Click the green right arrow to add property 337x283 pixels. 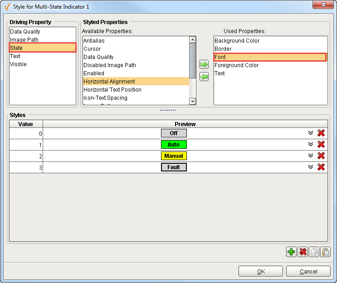[x=204, y=65]
